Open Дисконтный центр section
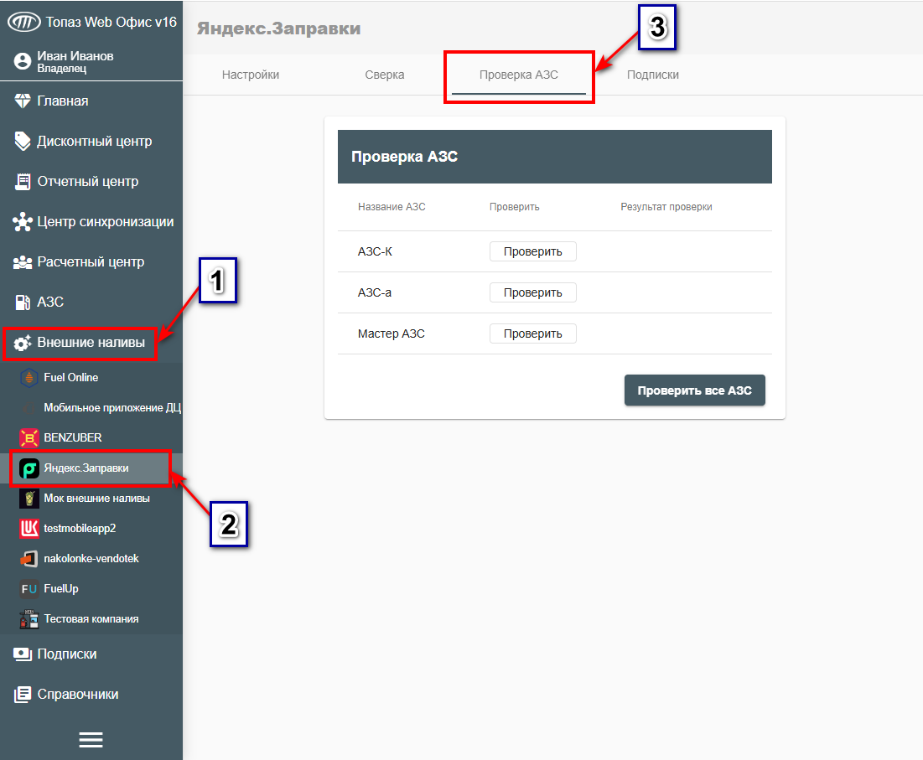 [91, 141]
